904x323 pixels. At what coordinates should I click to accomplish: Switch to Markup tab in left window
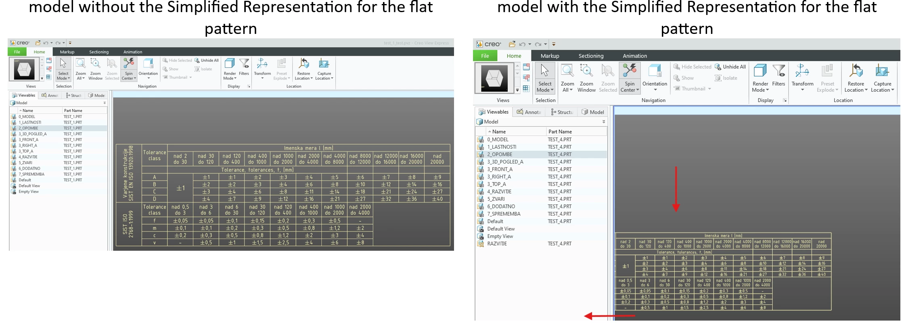[67, 52]
